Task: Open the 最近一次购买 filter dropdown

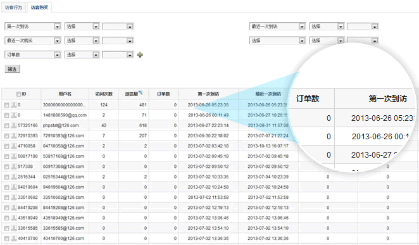Action: pos(33,41)
